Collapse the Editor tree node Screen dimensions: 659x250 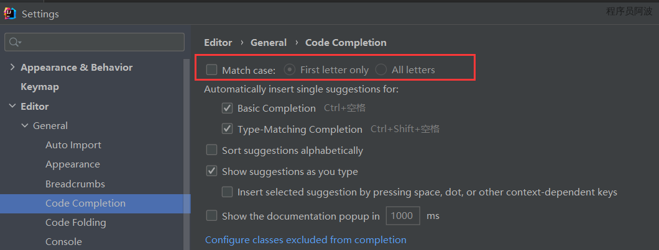point(12,106)
